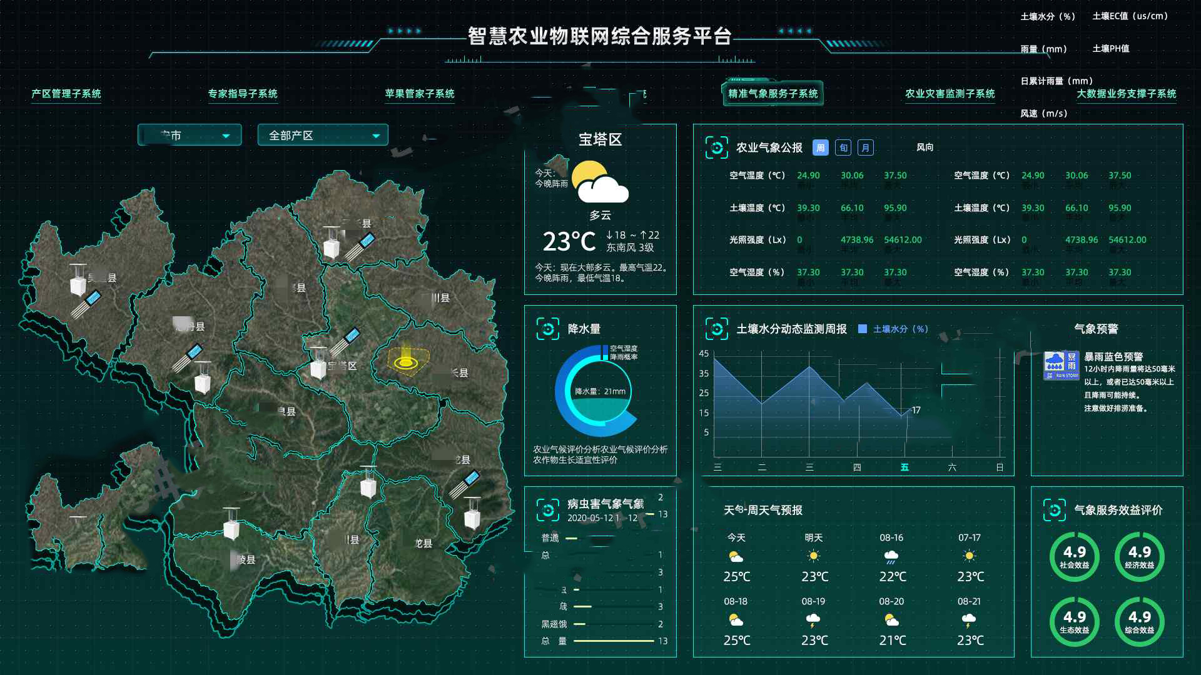
Task: Expand the 全部产区 dropdown
Action: coord(322,134)
